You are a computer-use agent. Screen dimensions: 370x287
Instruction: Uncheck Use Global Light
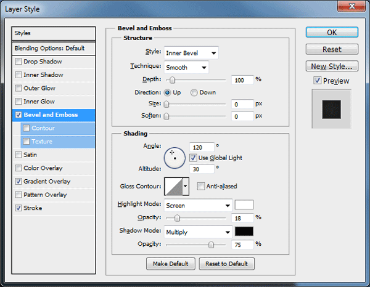coord(193,158)
